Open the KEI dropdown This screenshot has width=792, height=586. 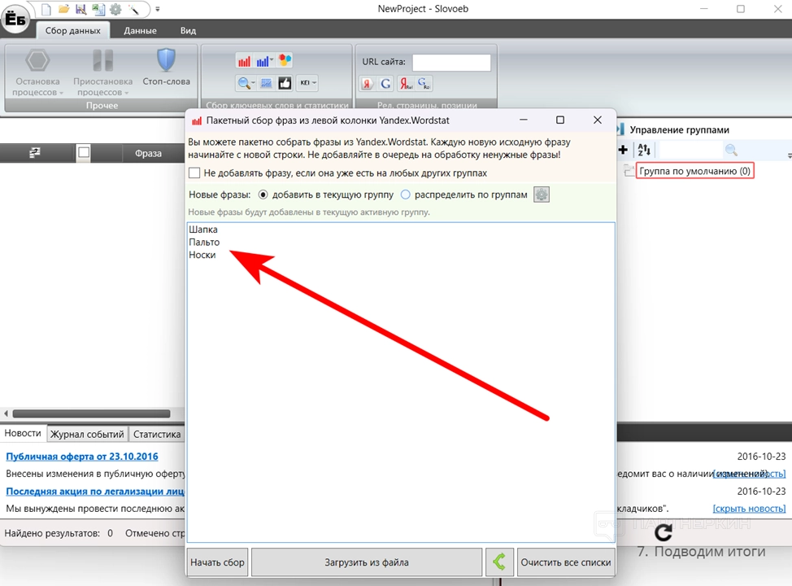click(307, 83)
